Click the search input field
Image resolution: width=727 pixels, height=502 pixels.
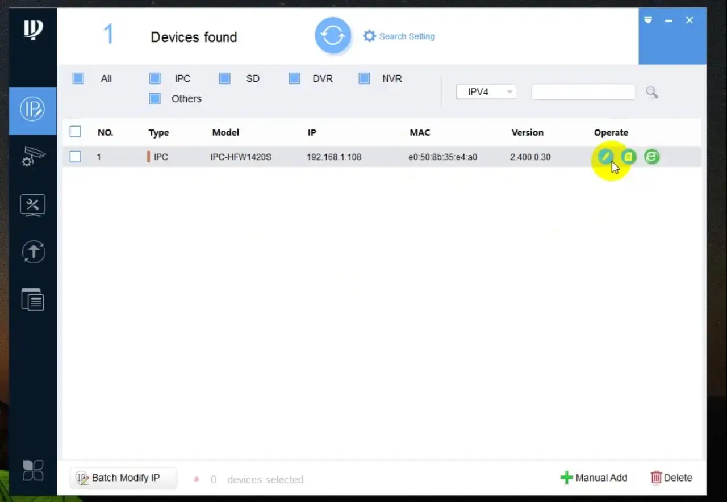583,91
